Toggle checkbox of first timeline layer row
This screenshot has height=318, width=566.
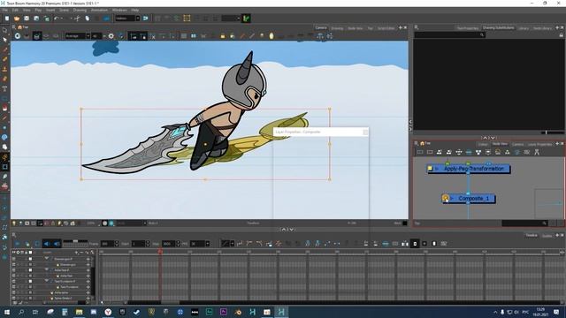(x=30, y=259)
